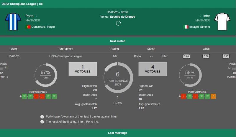The width and height of the screenshot is (236, 137).
Task: Select the 2.60 home win odds
Action: coord(186,56)
